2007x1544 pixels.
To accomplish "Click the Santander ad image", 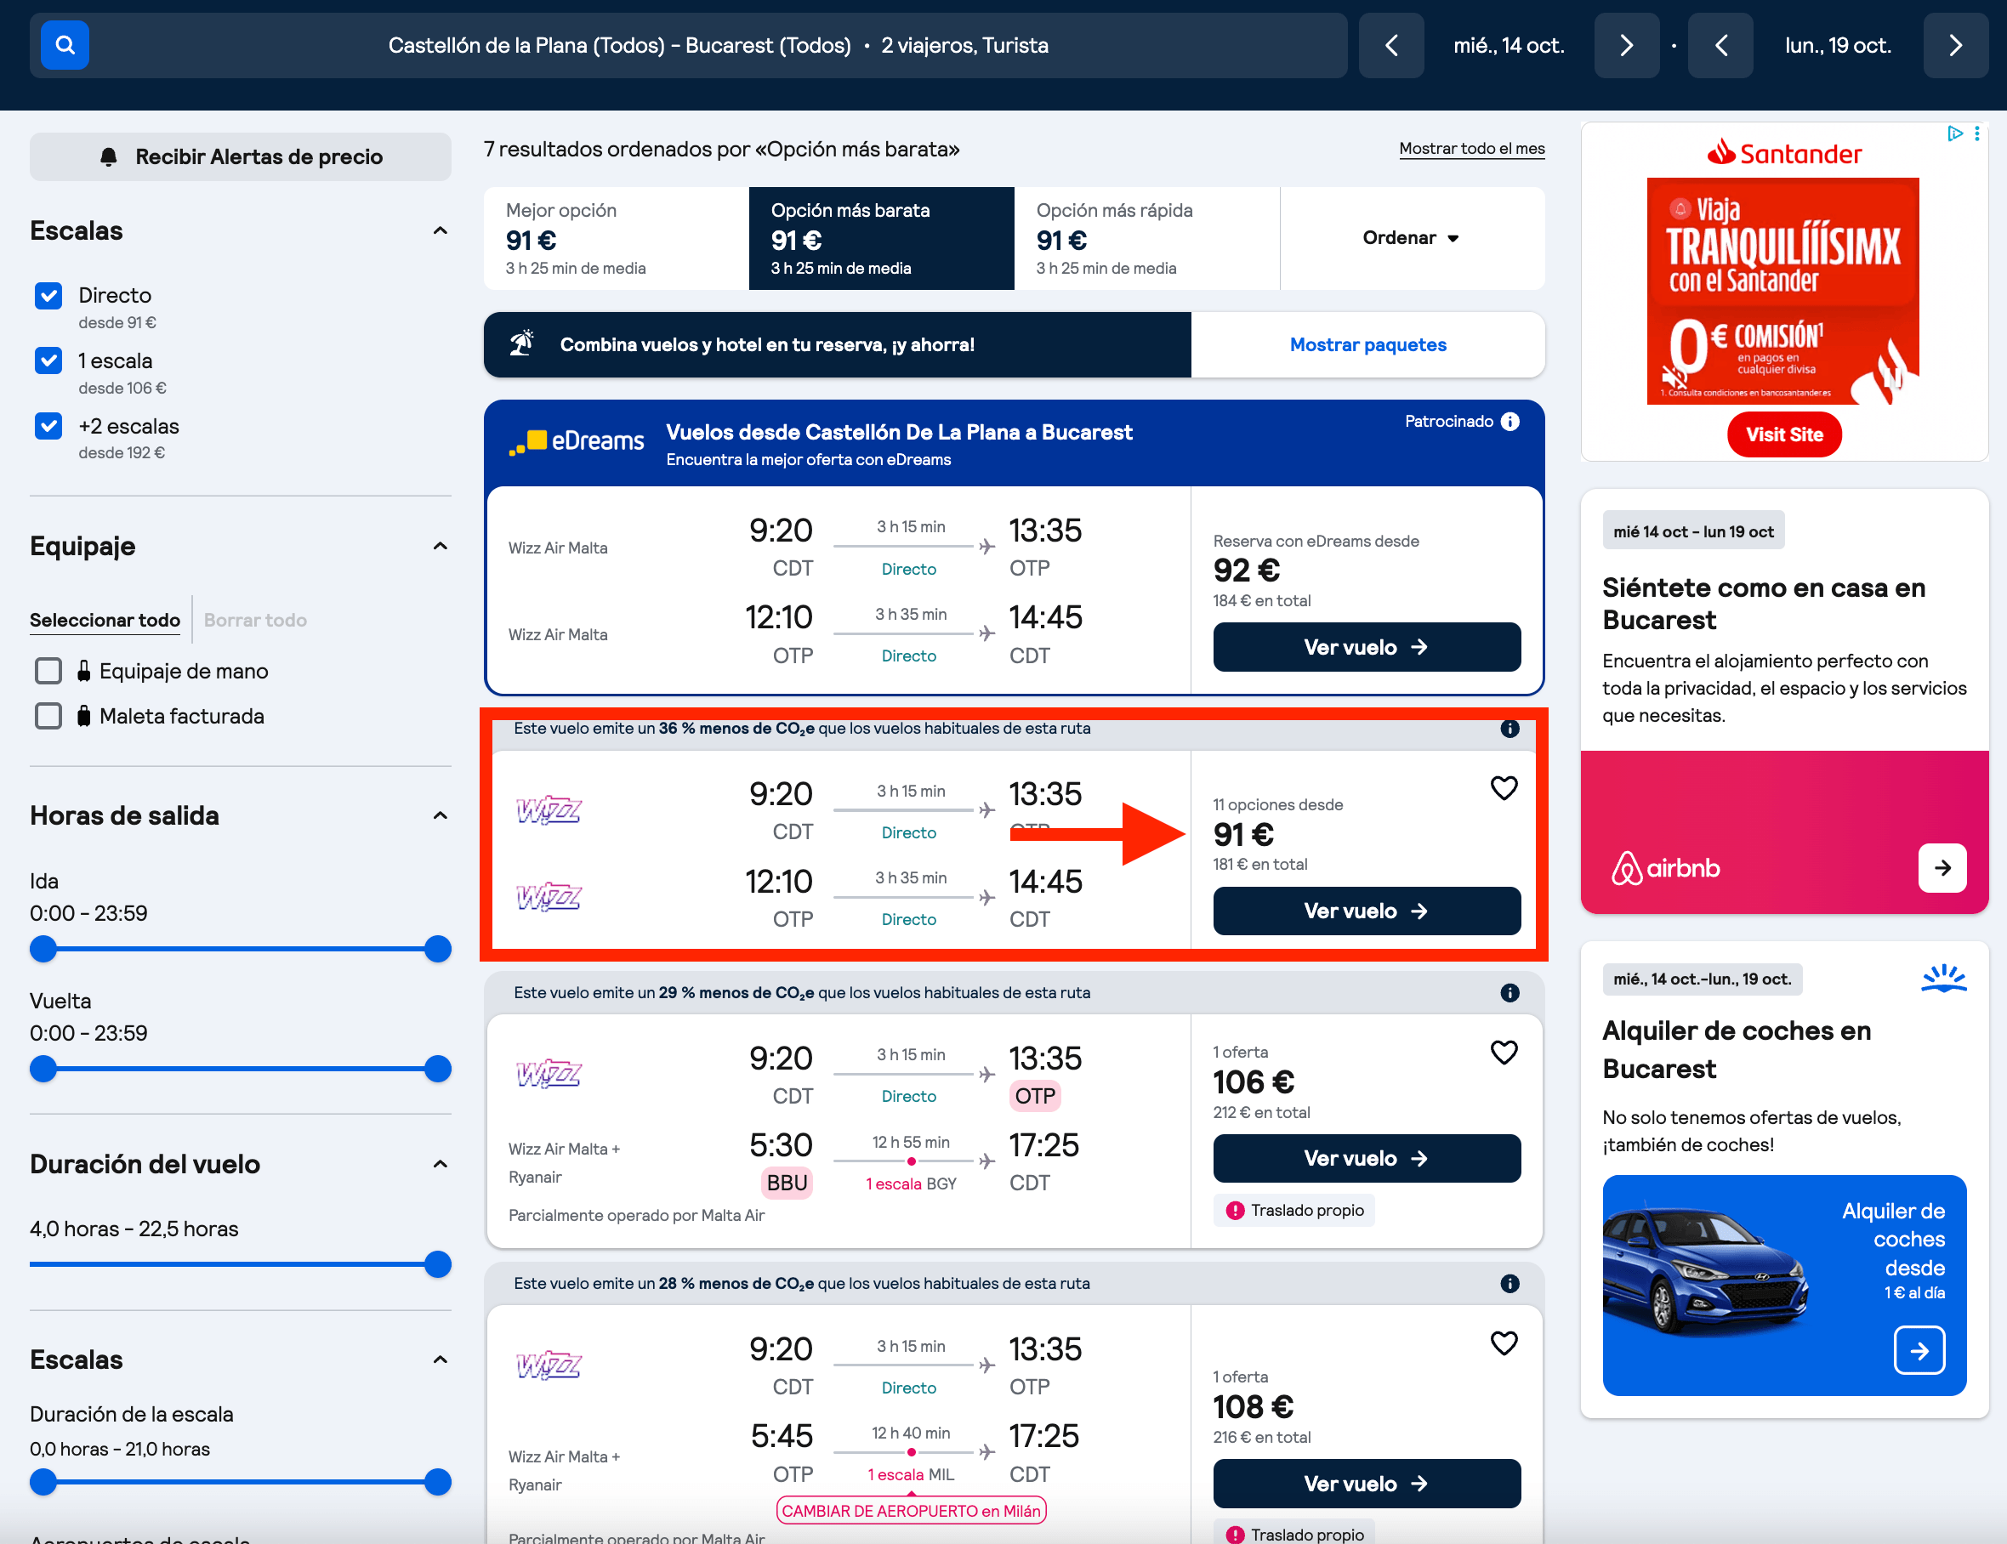I will pyautogui.click(x=1782, y=291).
